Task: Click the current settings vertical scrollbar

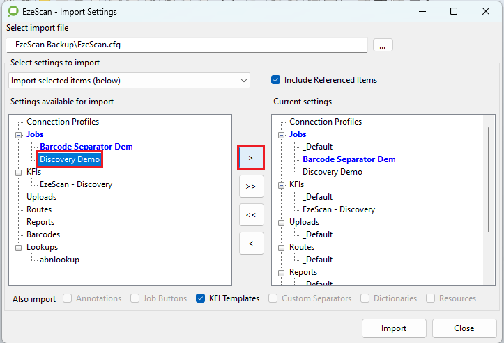Action: (x=490, y=181)
